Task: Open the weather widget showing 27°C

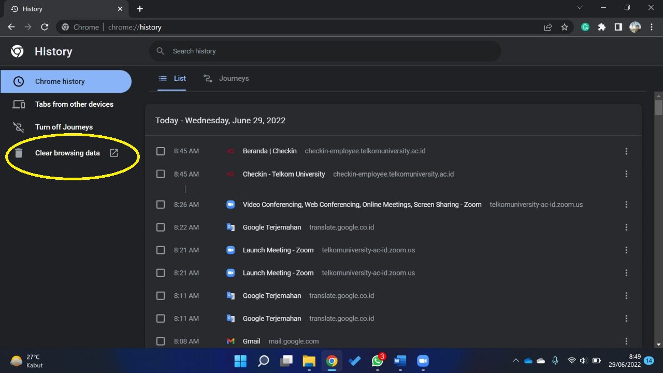Action: (x=27, y=361)
